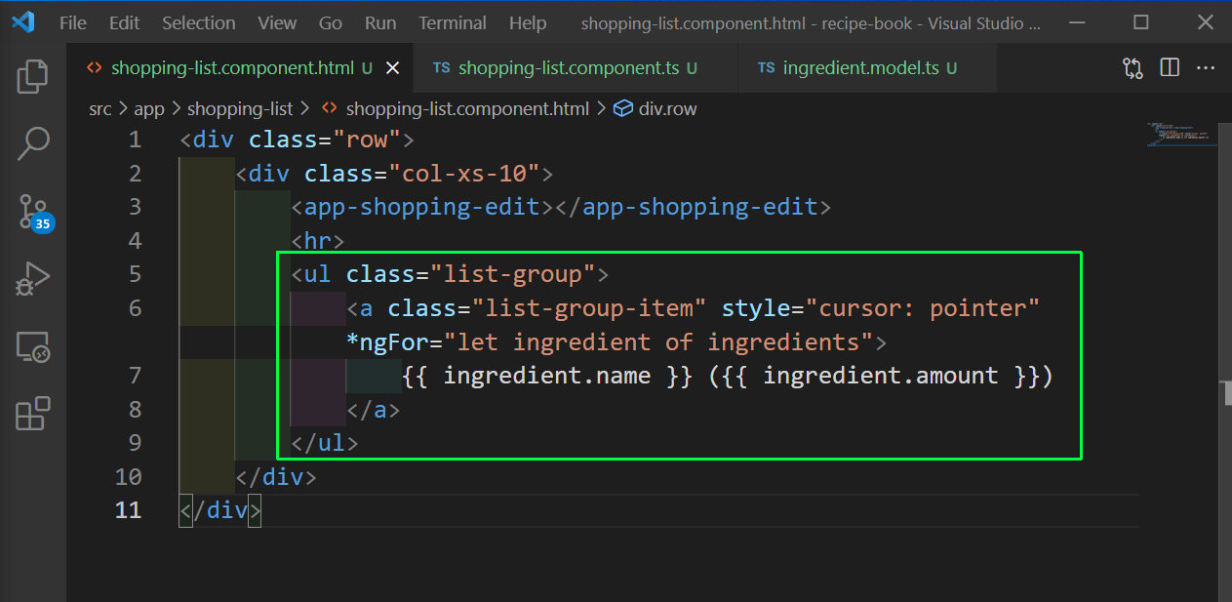Open the Extensions view

(33, 413)
